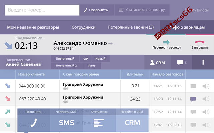Click caller number 044 722 97 34
The image size is (214, 133).
coord(63,49)
